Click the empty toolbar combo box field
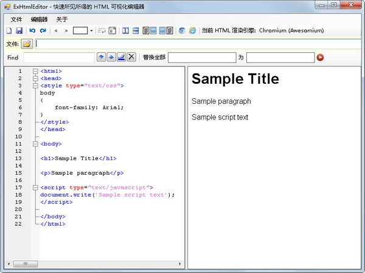The image size is (365, 273). tap(80, 31)
